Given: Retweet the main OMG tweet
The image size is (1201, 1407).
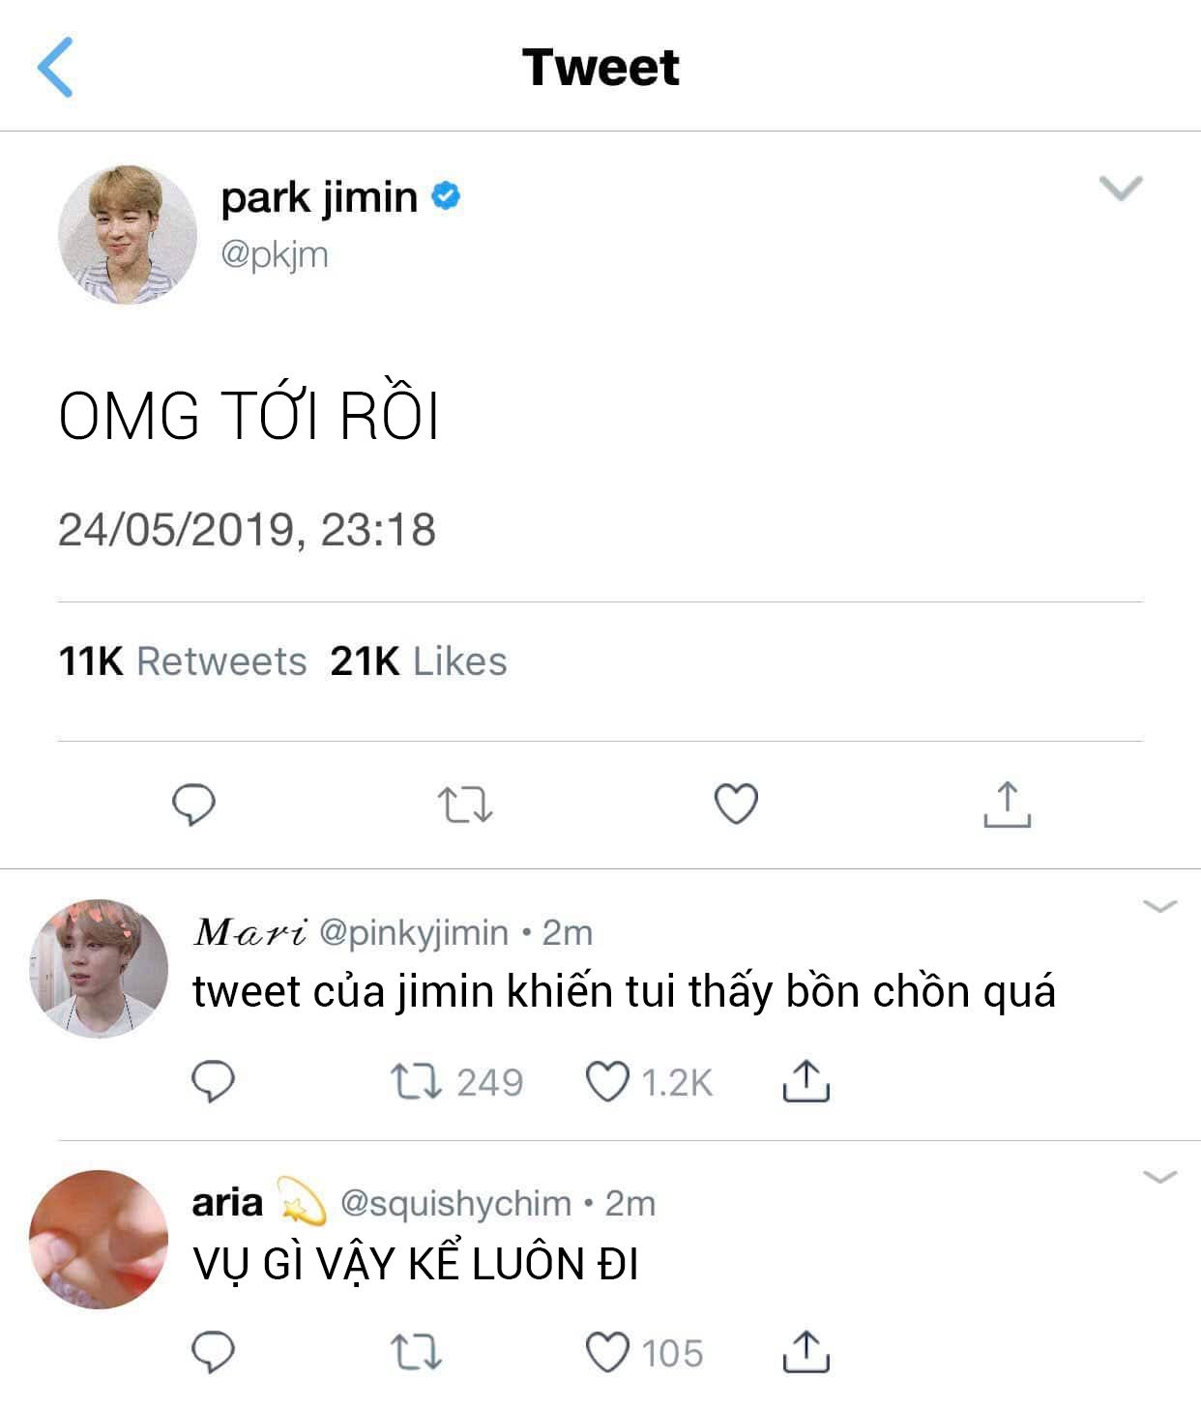Looking at the screenshot, I should pyautogui.click(x=465, y=805).
